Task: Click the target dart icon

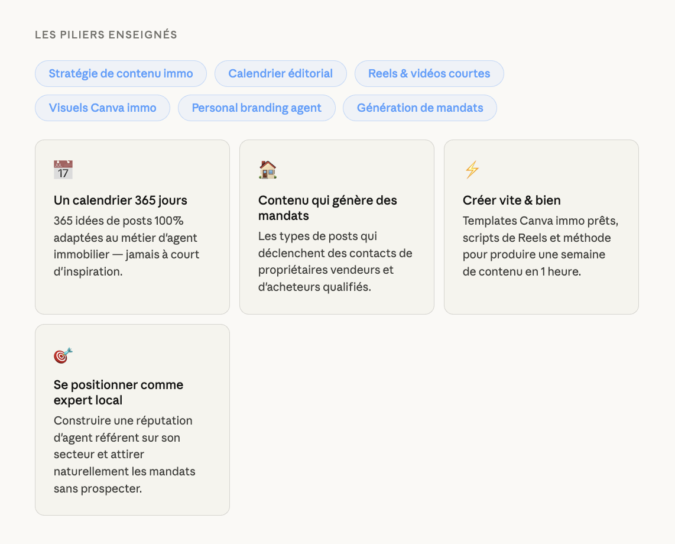Action: click(63, 355)
